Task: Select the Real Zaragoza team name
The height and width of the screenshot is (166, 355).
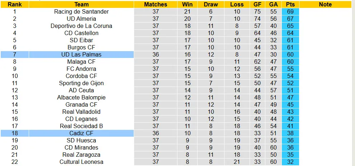Action: click(81, 155)
